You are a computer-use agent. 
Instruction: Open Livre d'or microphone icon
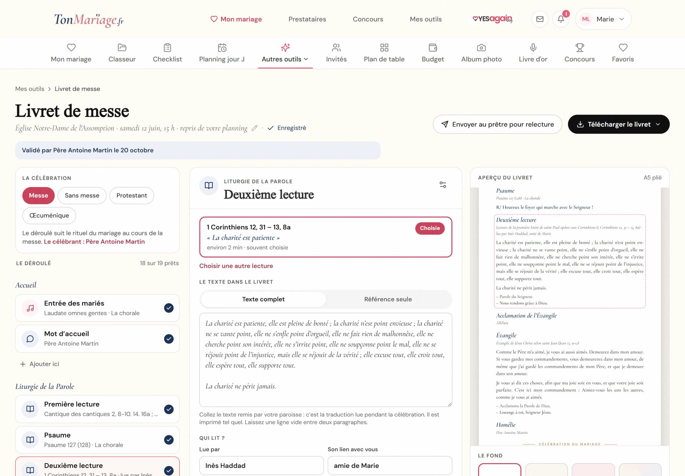(533, 47)
